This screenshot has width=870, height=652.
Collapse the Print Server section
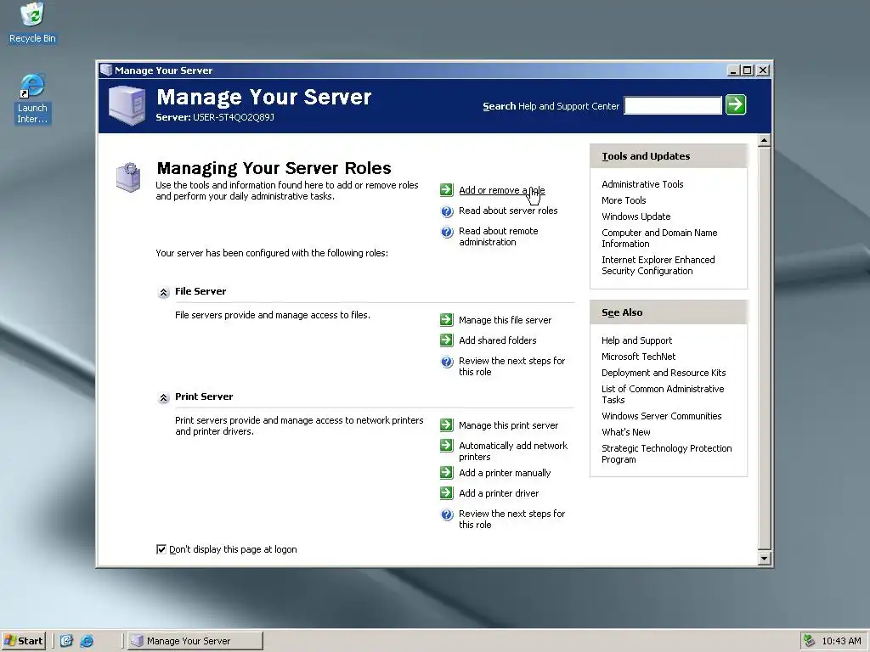pos(163,397)
